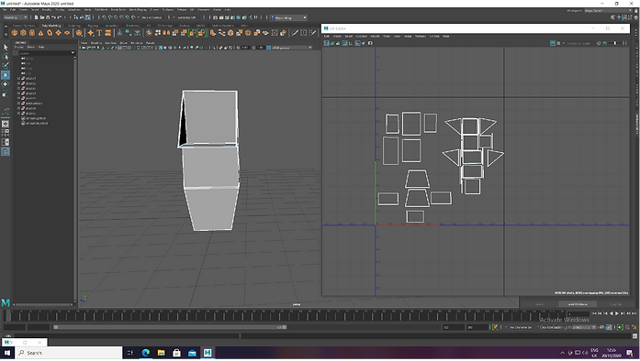This screenshot has width=640, height=361.
Task: Create a polygon cylinder from the shelf
Action: tap(32, 33)
